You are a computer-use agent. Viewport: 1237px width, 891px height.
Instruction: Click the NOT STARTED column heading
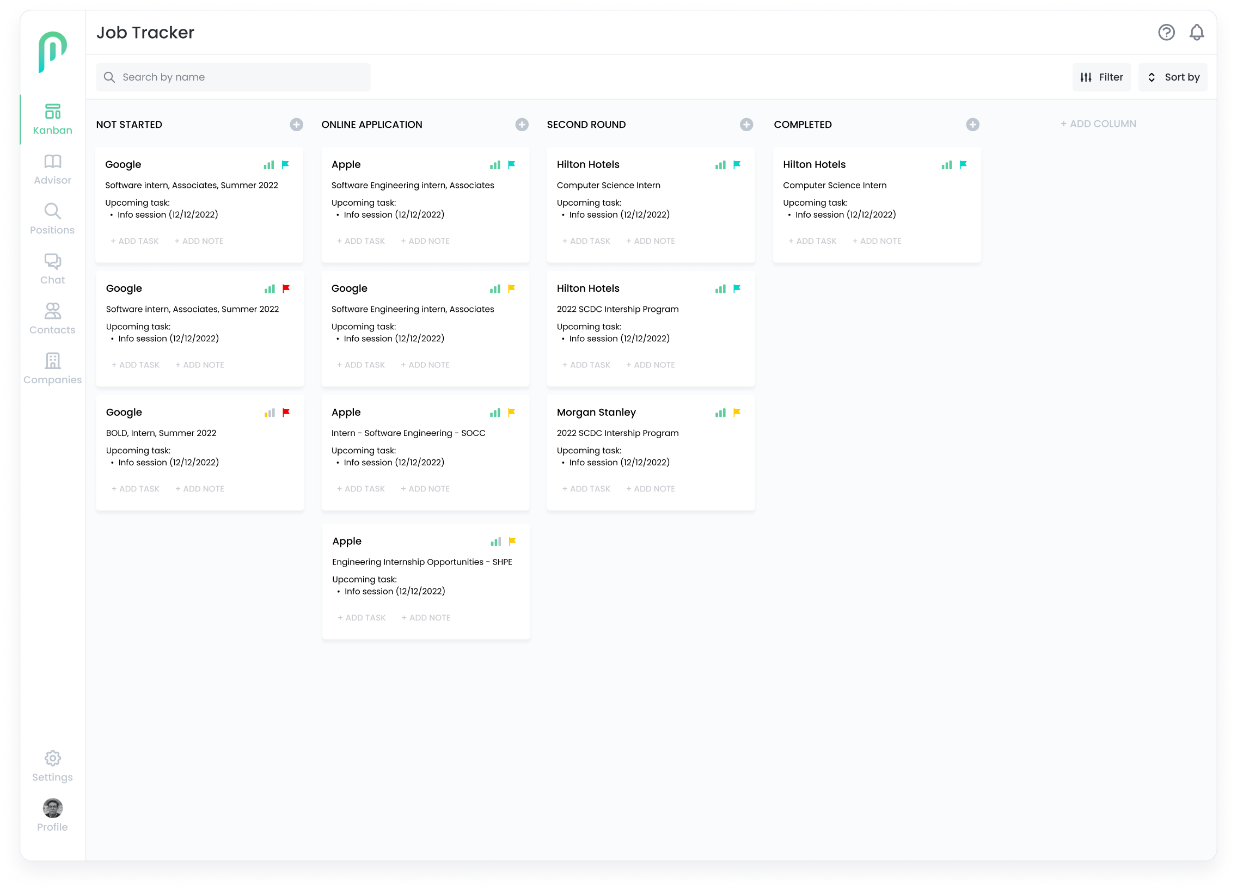coord(128,124)
